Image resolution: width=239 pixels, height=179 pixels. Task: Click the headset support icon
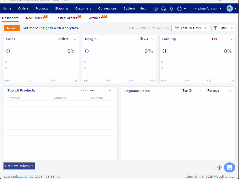(x=164, y=9)
